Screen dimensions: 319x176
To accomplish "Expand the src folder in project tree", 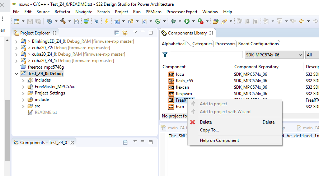I will (23, 106).
